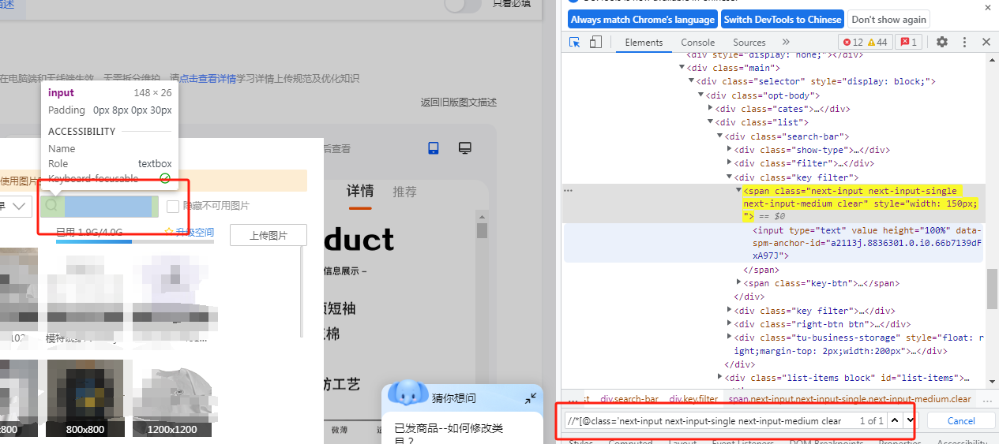The height and width of the screenshot is (444, 999).
Task: Open the 升级空间 link
Action: click(x=195, y=232)
